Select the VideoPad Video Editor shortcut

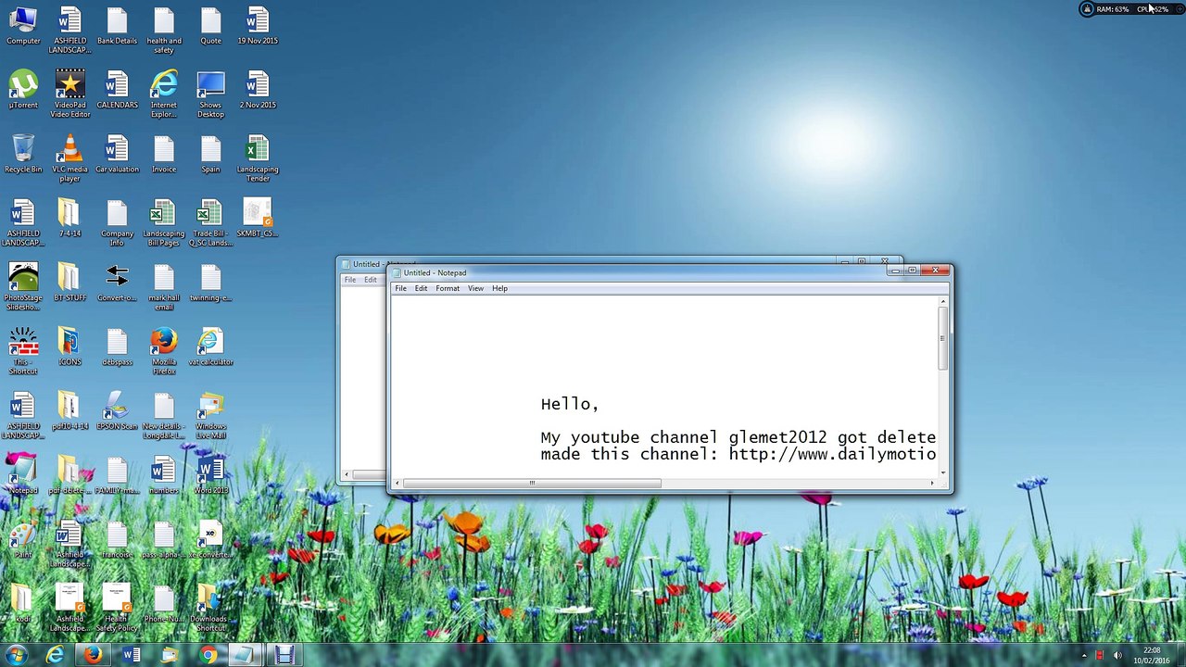70,94
